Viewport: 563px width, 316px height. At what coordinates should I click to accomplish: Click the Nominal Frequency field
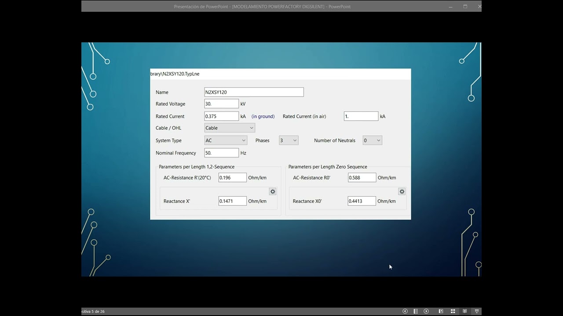[222, 153]
